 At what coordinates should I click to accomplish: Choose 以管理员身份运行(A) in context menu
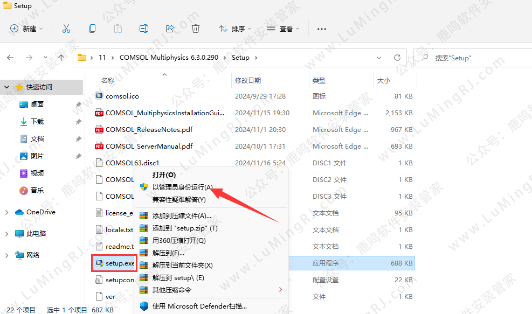click(x=182, y=187)
